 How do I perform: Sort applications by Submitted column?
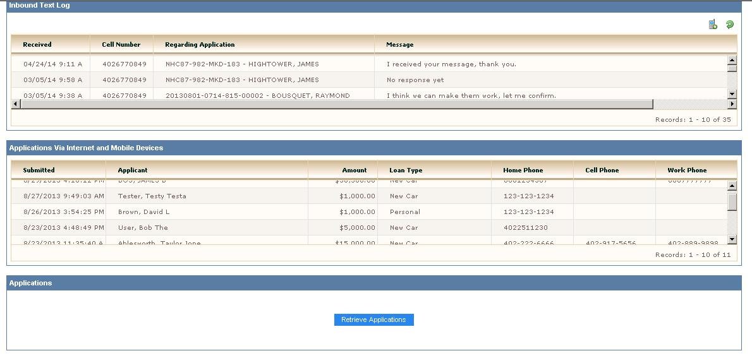39,170
